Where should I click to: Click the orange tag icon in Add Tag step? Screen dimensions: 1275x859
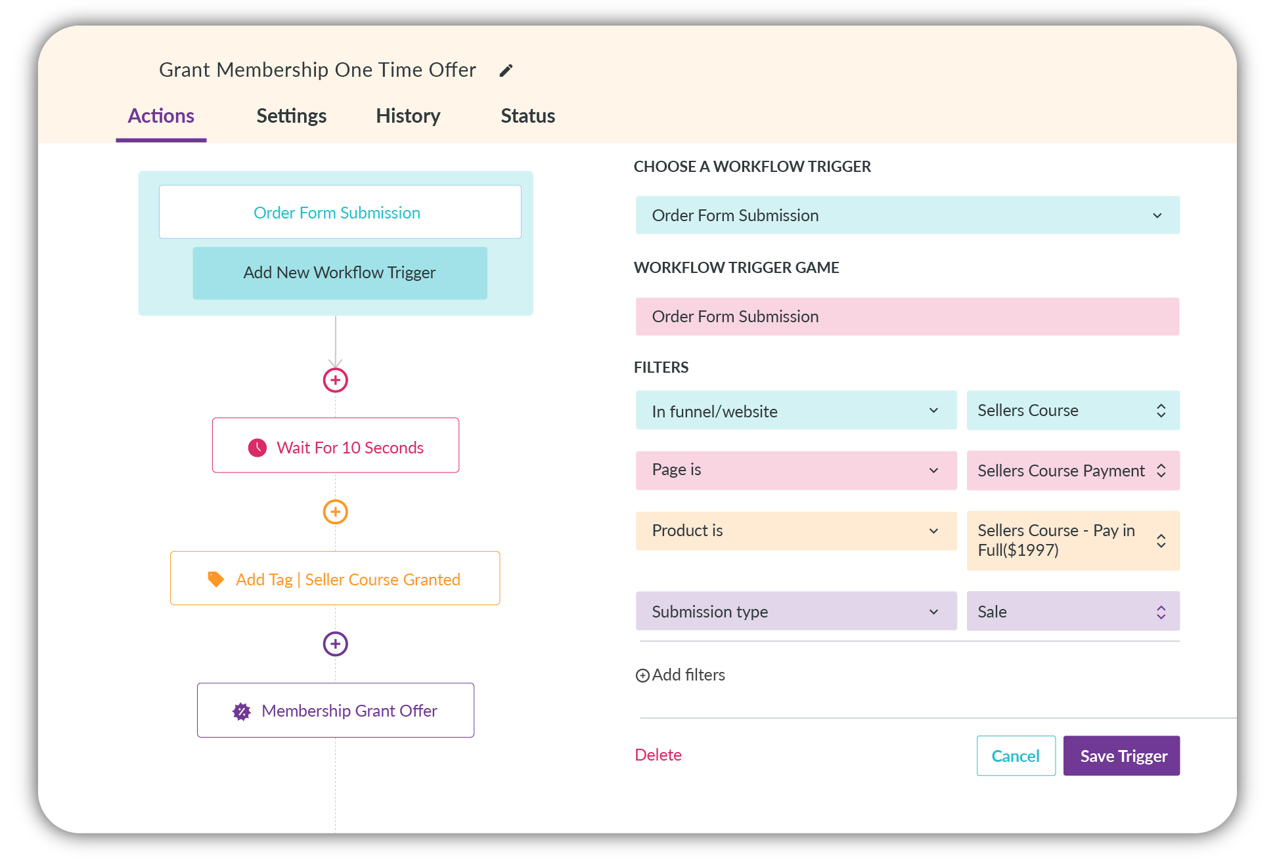[215, 579]
